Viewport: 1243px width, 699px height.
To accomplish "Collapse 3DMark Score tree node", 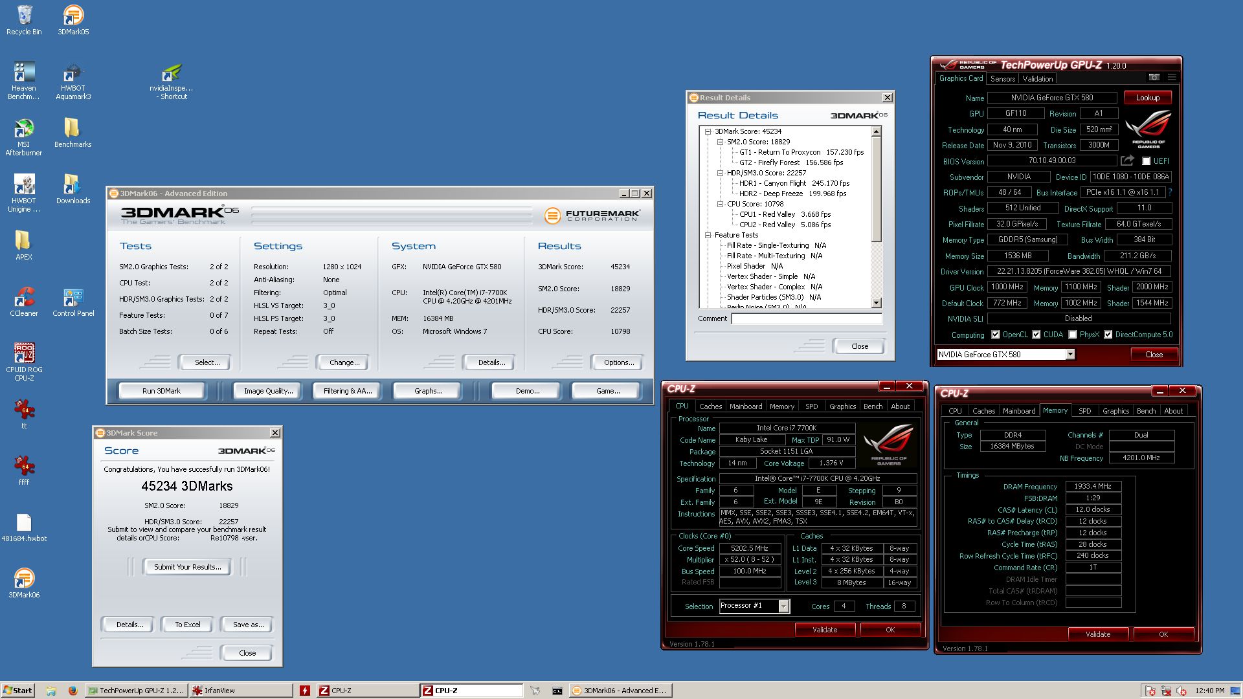I will (x=708, y=131).
